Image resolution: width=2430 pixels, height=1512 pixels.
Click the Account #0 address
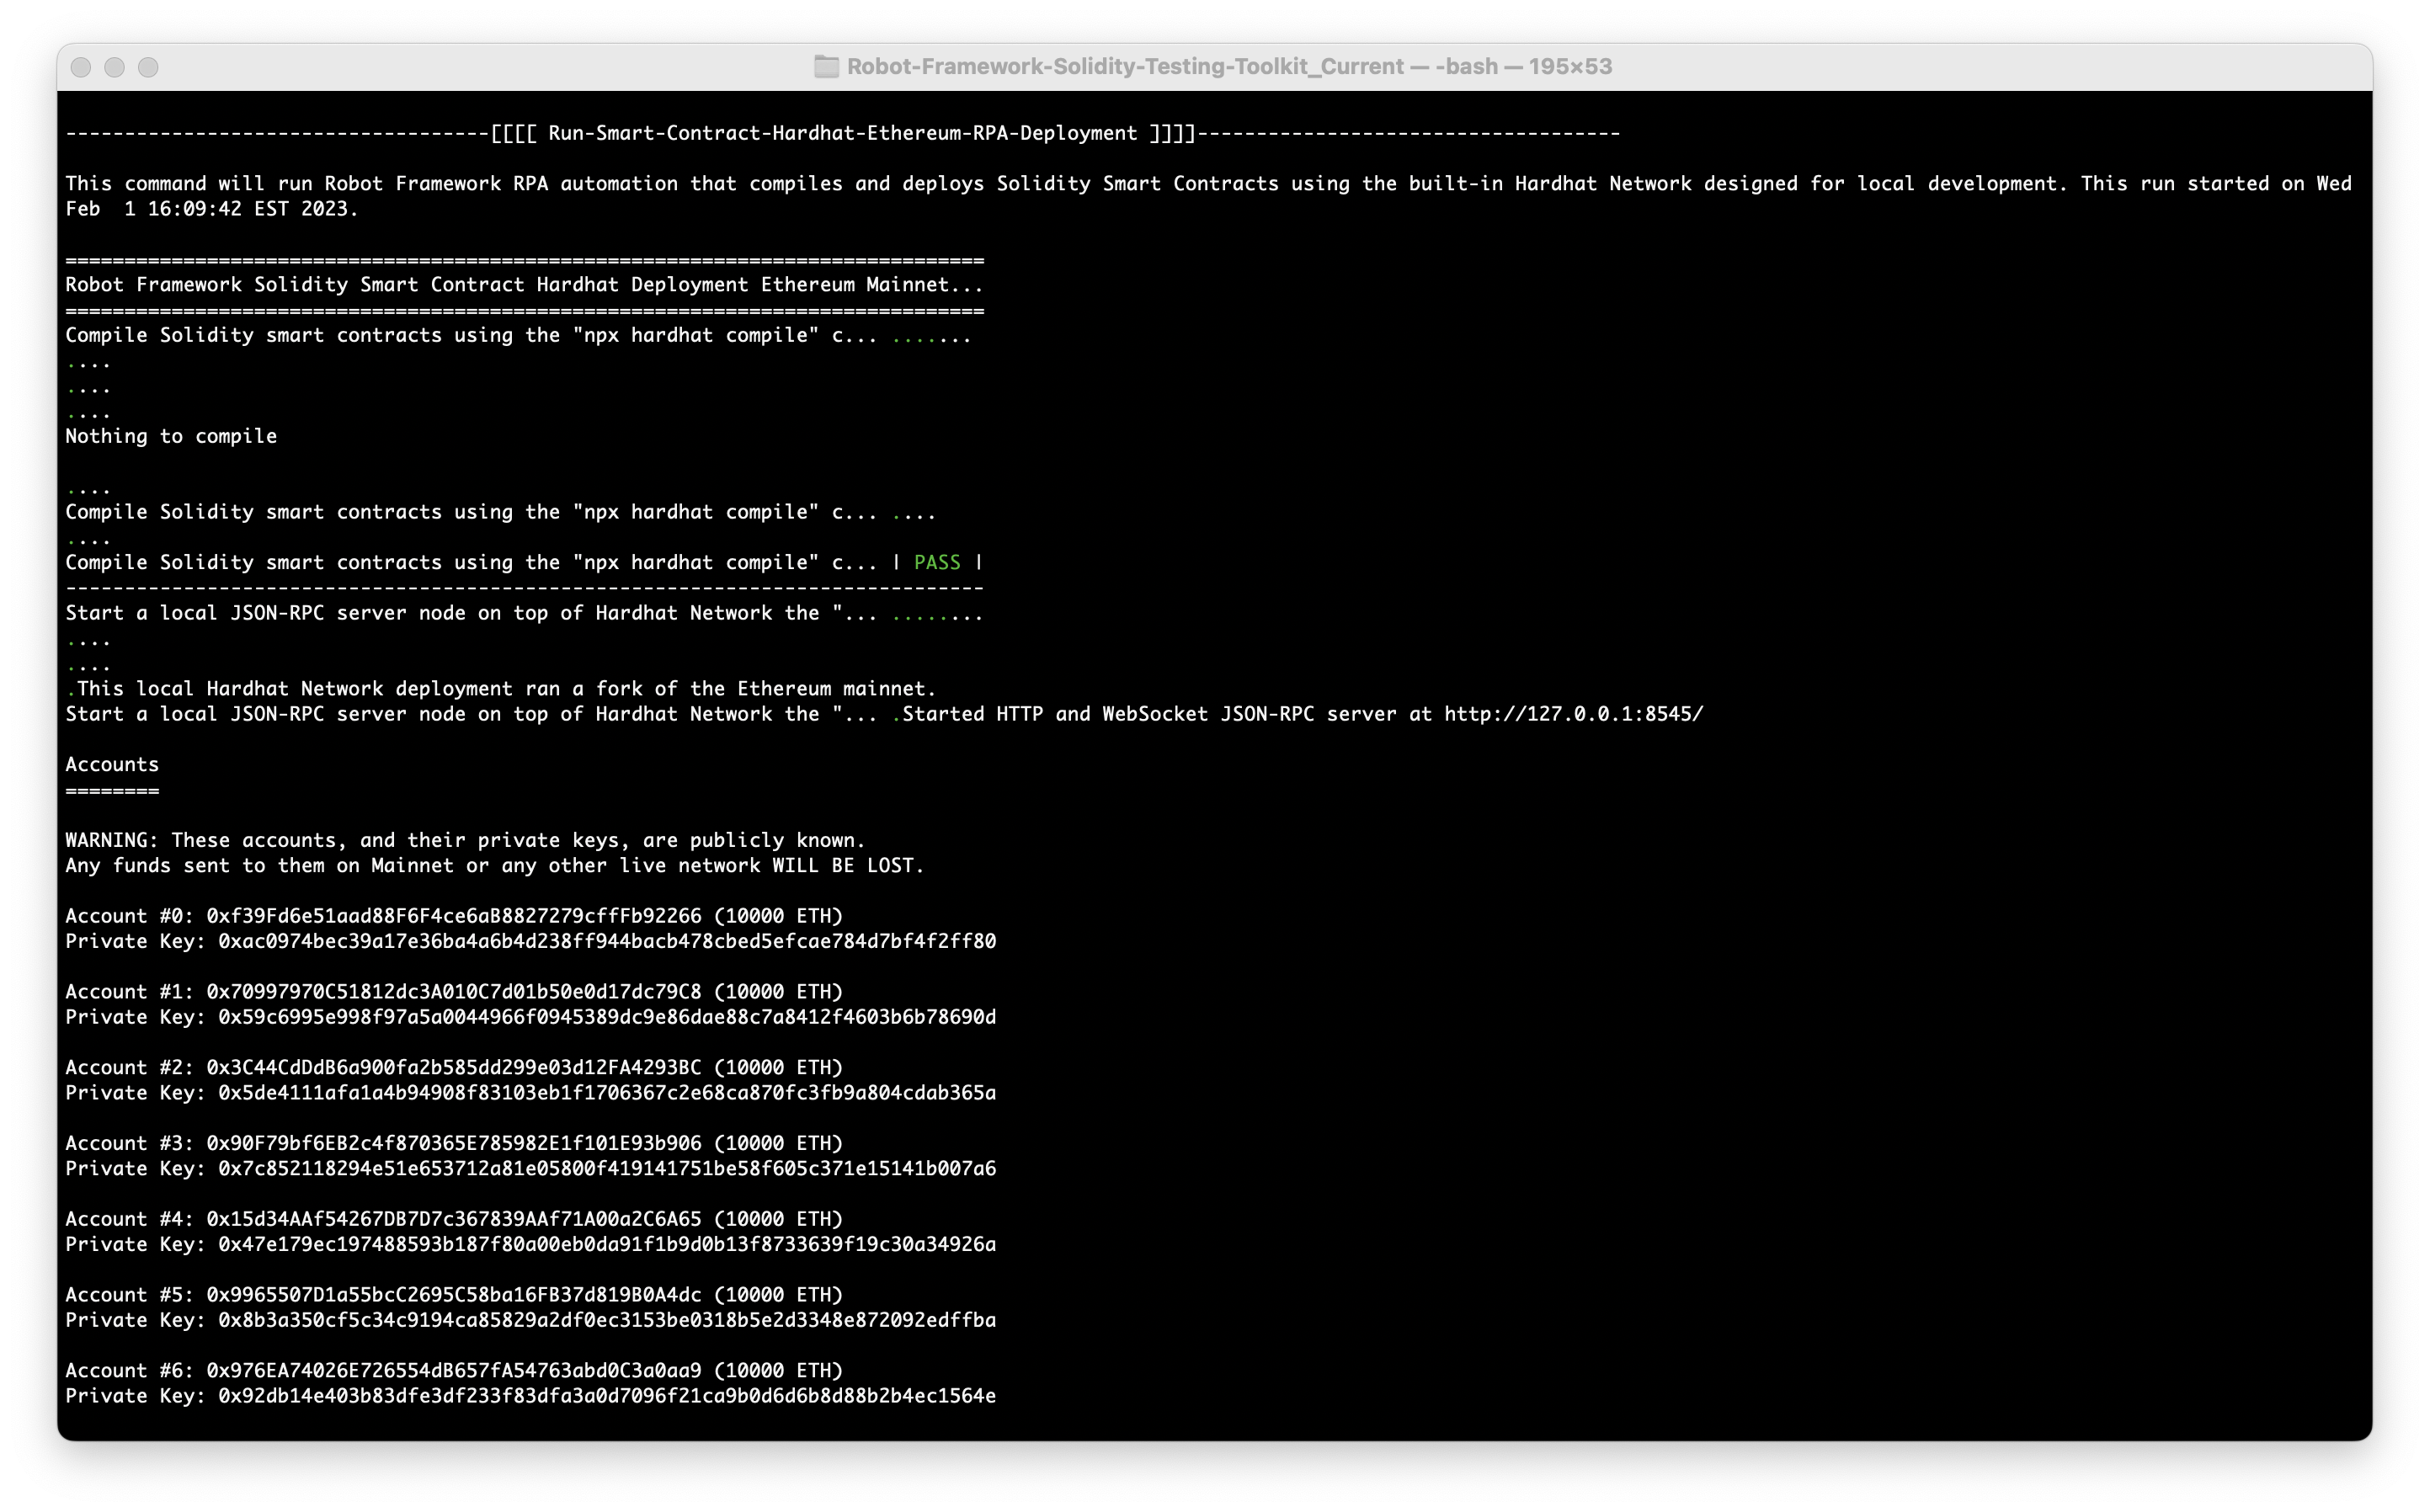tap(453, 916)
